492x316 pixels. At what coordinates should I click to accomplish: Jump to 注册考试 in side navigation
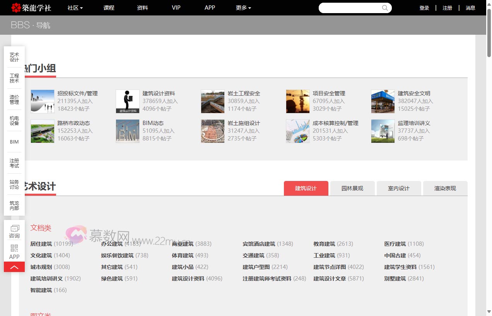14,163
